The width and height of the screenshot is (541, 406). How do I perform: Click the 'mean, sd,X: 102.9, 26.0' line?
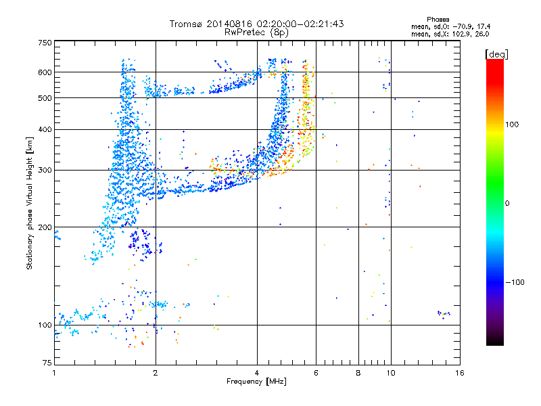point(450,34)
